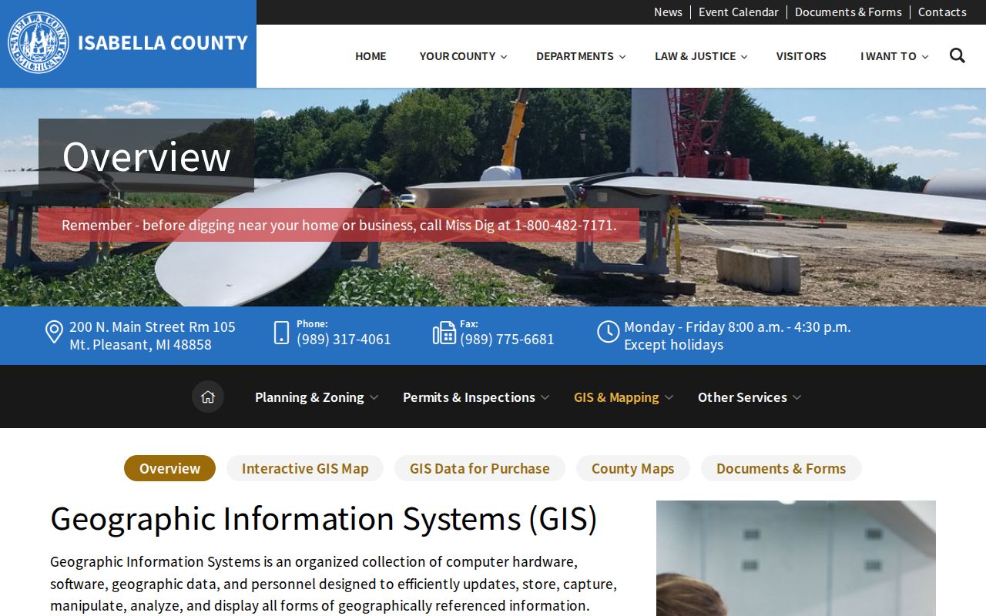Image resolution: width=986 pixels, height=616 pixels.
Task: Click the fax machine icon
Action: pyautogui.click(x=444, y=333)
